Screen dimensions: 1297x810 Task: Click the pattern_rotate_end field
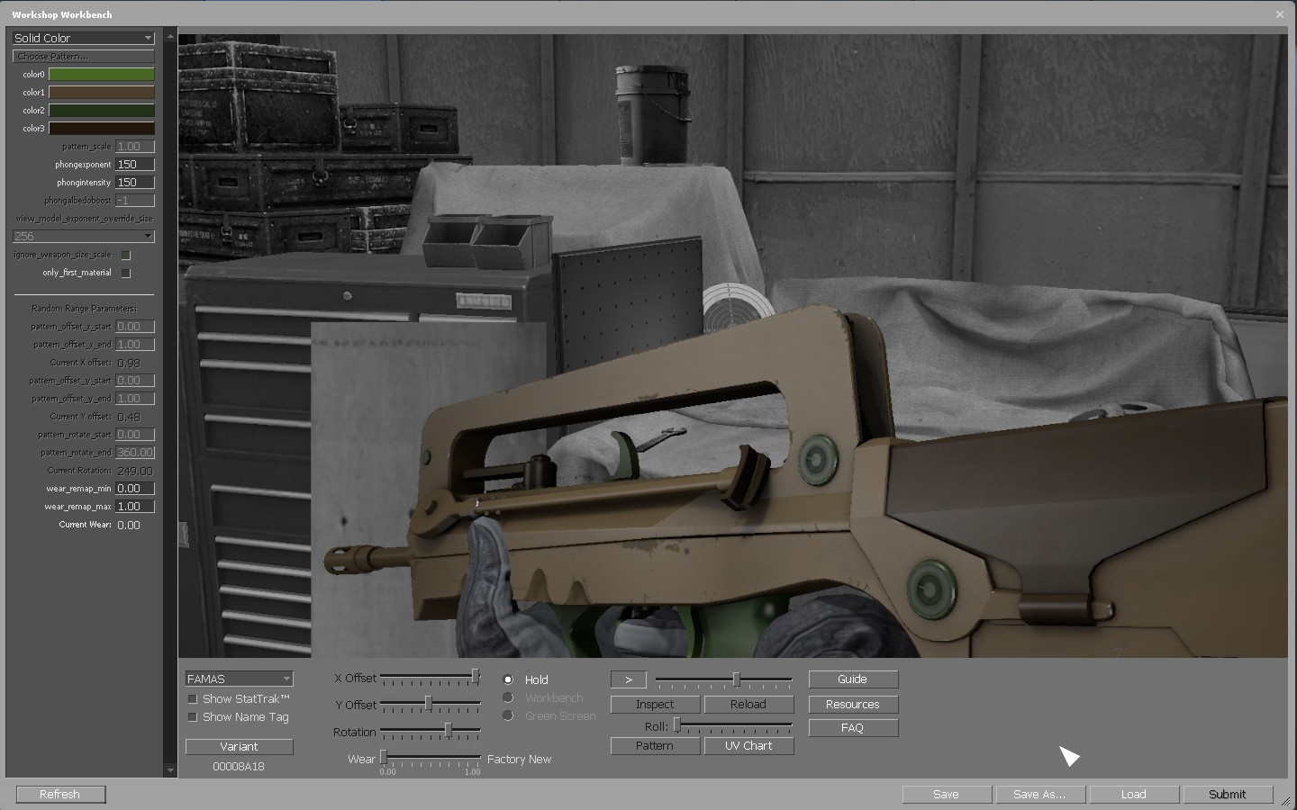click(135, 452)
